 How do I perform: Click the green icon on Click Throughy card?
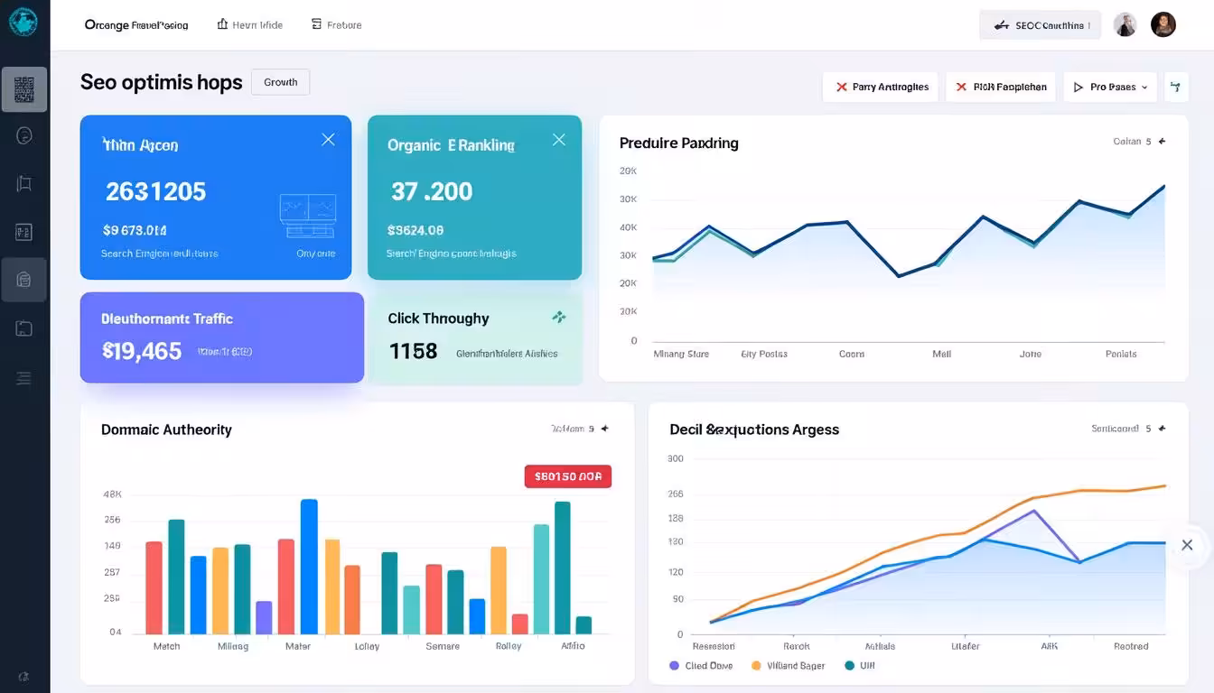[559, 317]
